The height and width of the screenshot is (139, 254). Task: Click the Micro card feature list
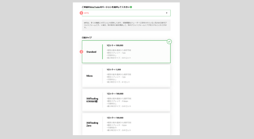(x=119, y=78)
